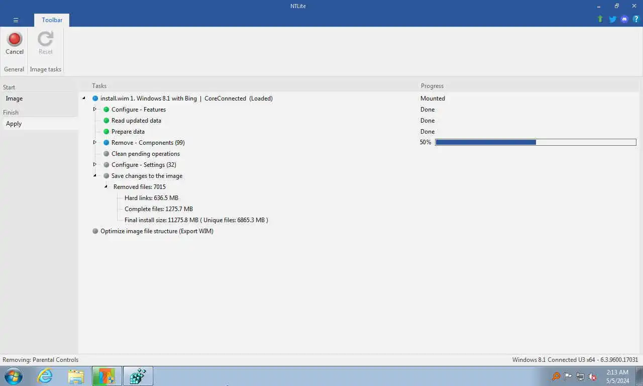The height and width of the screenshot is (386, 643).
Task: Click the Removed files: 7015 text
Action: [x=140, y=187]
